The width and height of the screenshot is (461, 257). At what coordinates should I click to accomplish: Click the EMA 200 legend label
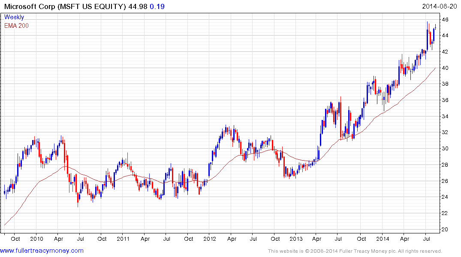tap(17, 25)
